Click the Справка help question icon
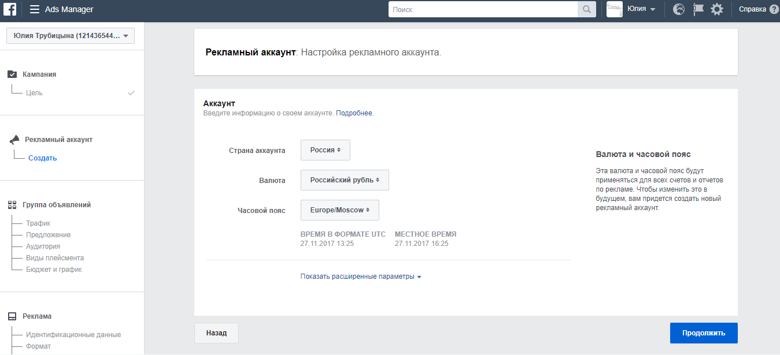The height and width of the screenshot is (355, 780). 774,9
